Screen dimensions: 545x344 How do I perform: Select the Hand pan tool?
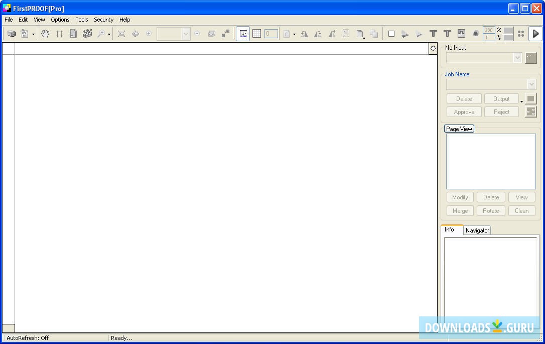[45, 34]
